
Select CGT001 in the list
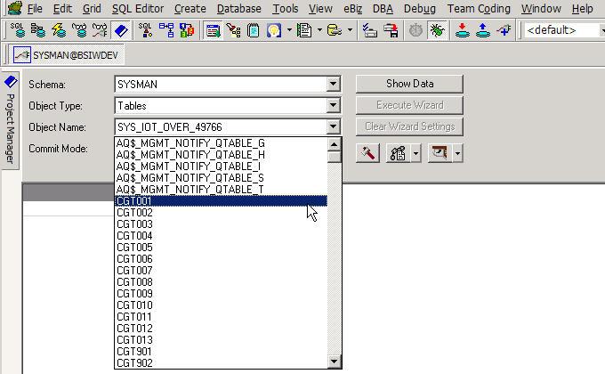(x=221, y=201)
